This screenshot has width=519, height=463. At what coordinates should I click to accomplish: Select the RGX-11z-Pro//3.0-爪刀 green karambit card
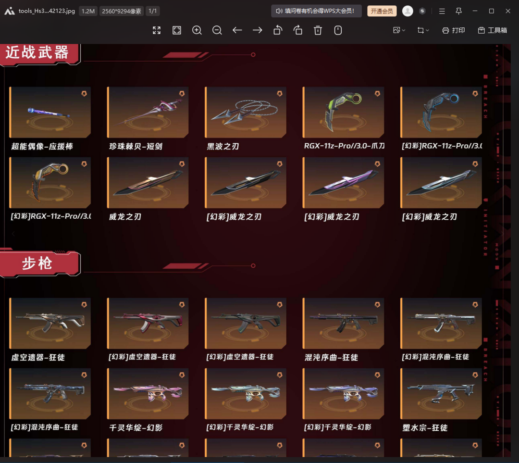(x=343, y=113)
